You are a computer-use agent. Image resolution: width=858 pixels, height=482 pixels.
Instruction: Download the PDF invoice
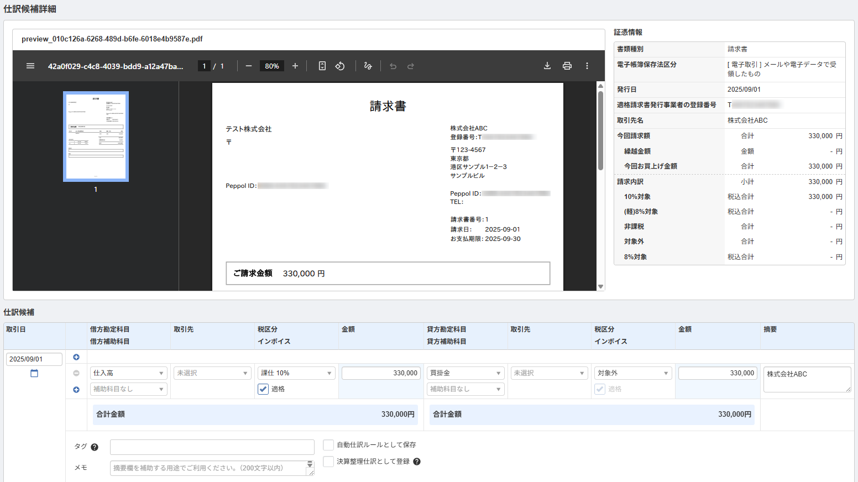point(547,66)
